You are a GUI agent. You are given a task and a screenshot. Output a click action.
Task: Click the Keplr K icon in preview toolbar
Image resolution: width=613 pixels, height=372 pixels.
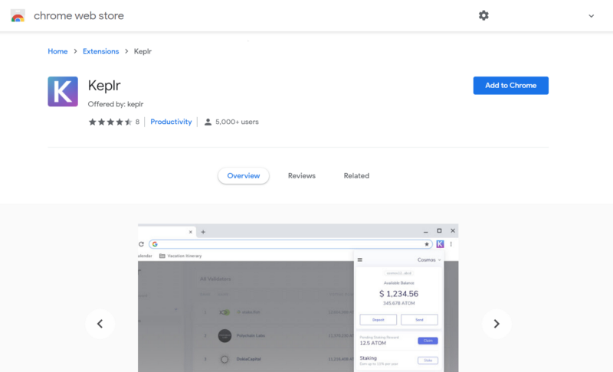click(x=440, y=244)
